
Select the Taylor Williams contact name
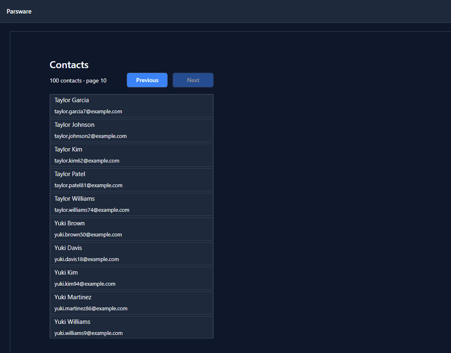click(x=75, y=199)
